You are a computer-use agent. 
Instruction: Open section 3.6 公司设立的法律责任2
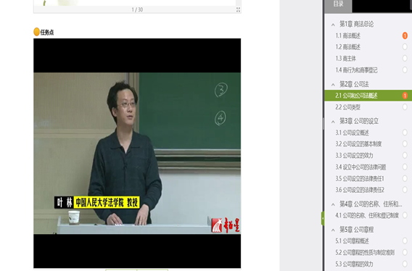pos(360,190)
